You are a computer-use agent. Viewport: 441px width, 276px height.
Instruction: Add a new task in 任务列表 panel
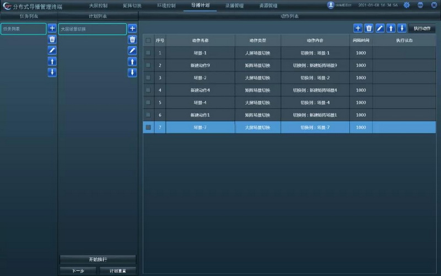point(52,28)
